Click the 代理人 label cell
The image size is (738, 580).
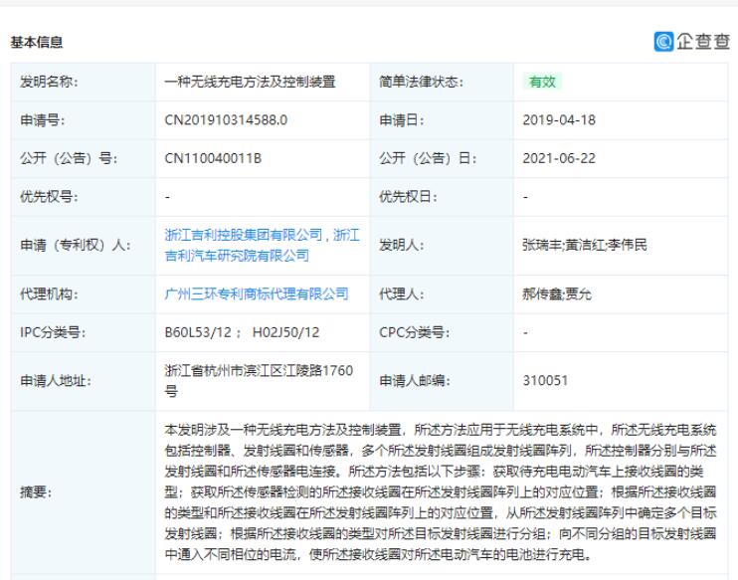click(442, 293)
